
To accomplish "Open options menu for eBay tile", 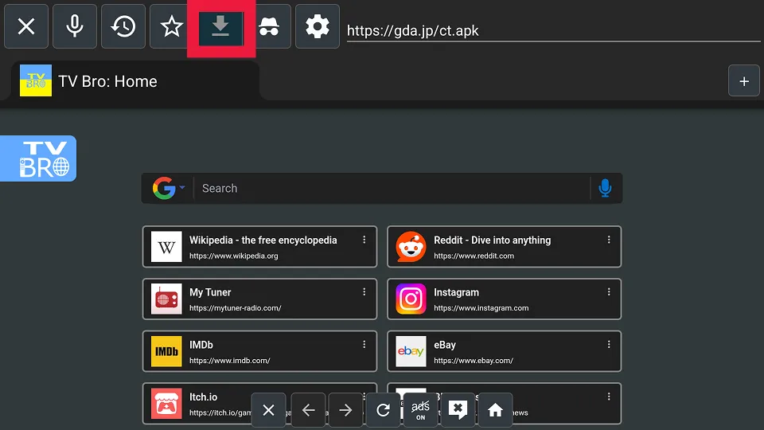I will 609,344.
